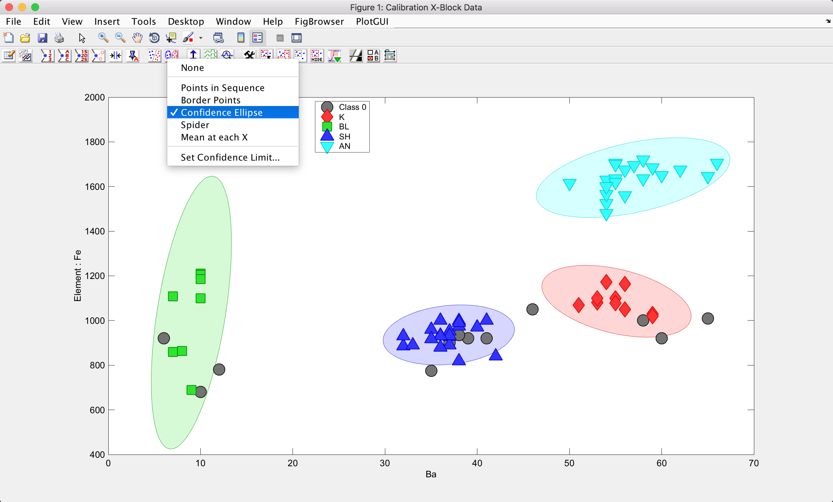Open the FigBrowser menu

pyautogui.click(x=319, y=21)
